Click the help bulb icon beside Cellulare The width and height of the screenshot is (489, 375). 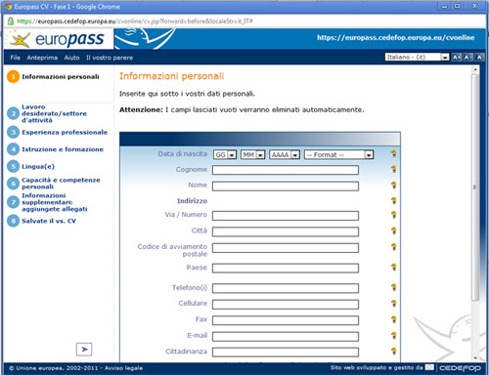394,304
